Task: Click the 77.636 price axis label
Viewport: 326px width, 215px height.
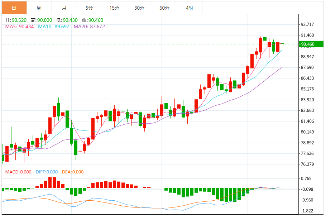Action: point(307,153)
